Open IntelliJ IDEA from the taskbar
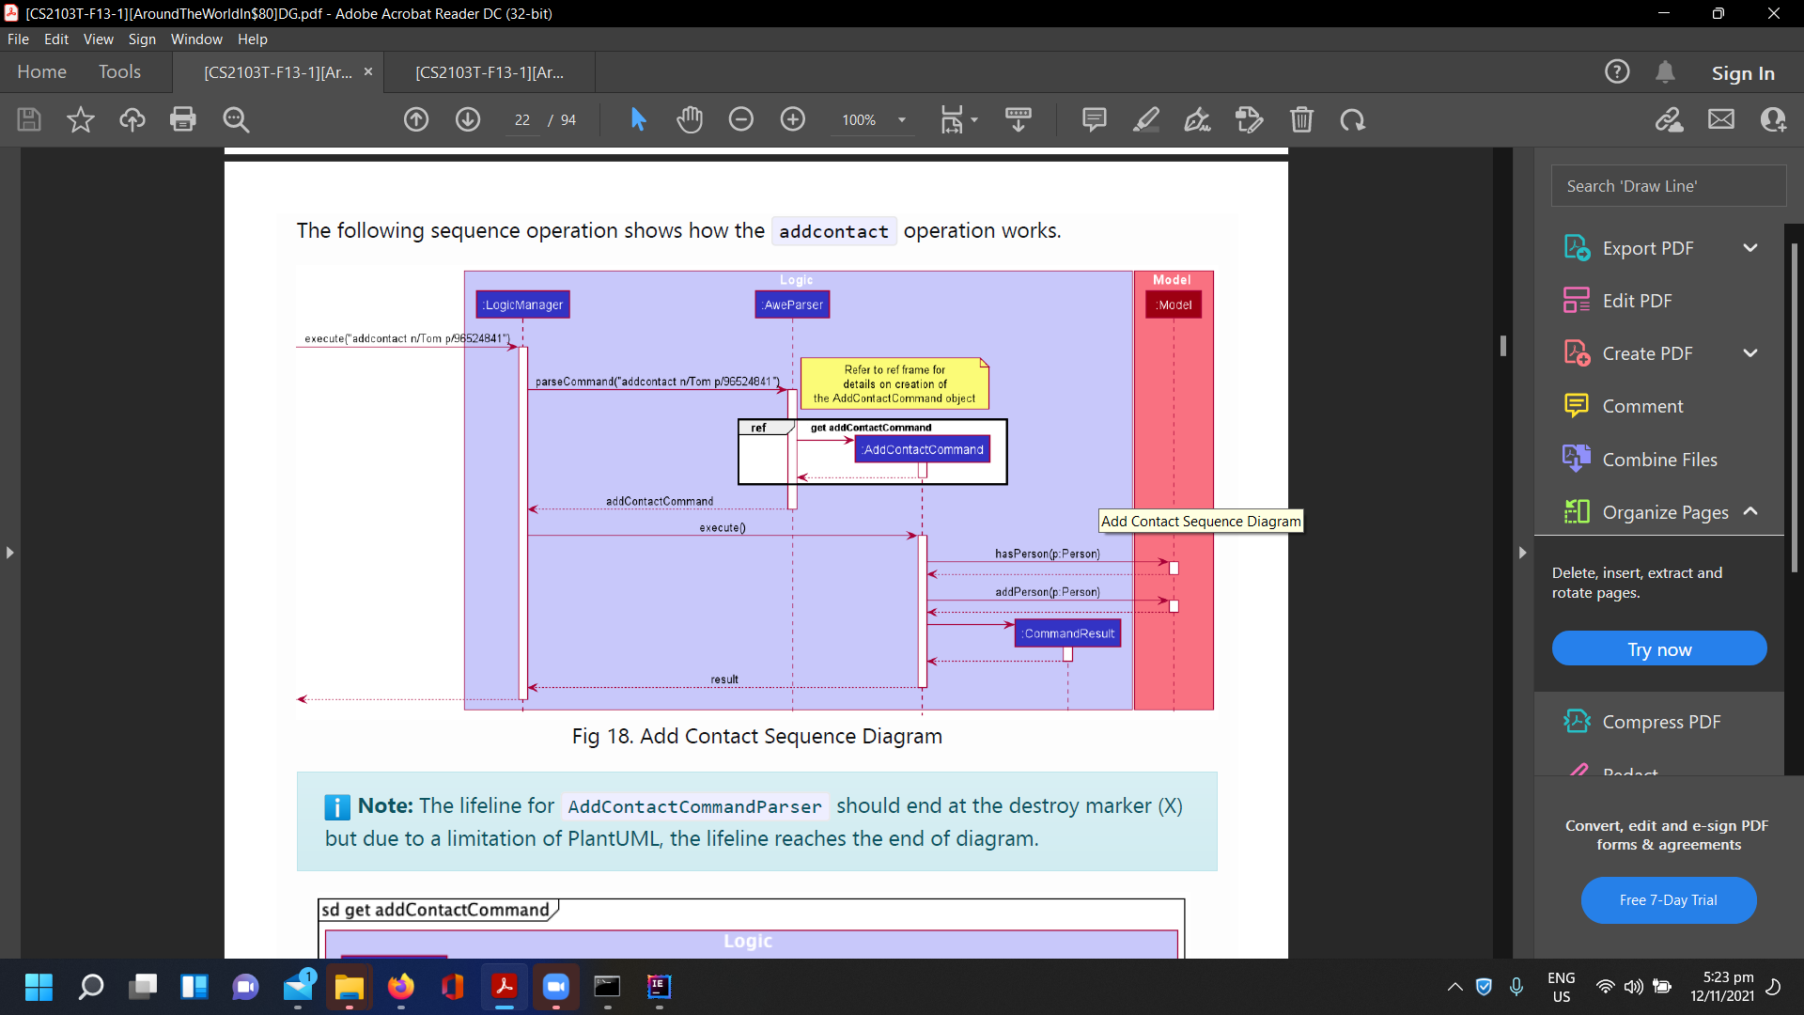Image resolution: width=1804 pixels, height=1015 pixels. tap(659, 987)
